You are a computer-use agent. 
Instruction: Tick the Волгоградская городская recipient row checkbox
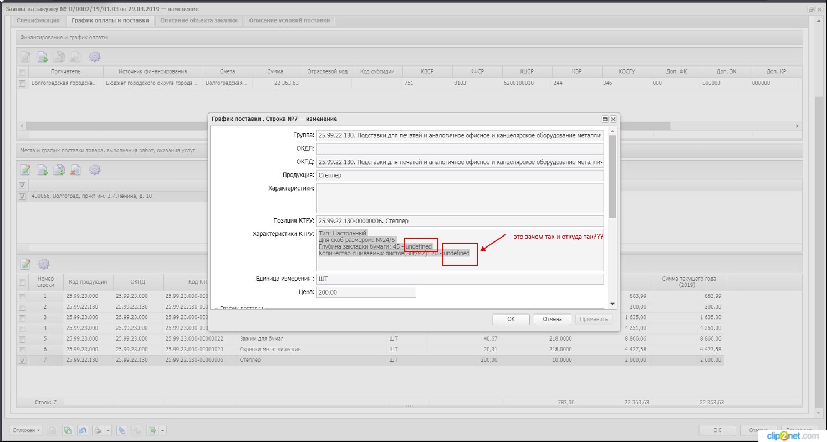[x=22, y=84]
